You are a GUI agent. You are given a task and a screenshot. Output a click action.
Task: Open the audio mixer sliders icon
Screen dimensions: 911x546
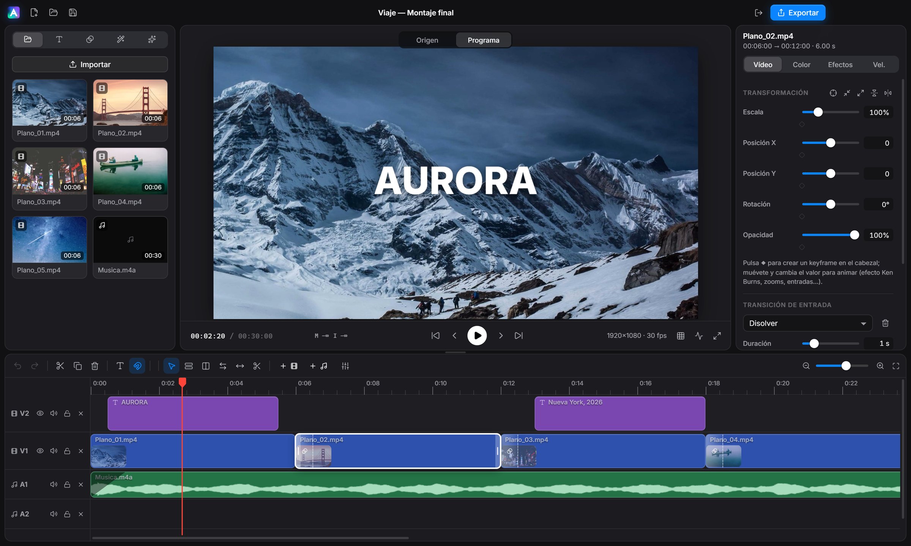click(x=345, y=366)
